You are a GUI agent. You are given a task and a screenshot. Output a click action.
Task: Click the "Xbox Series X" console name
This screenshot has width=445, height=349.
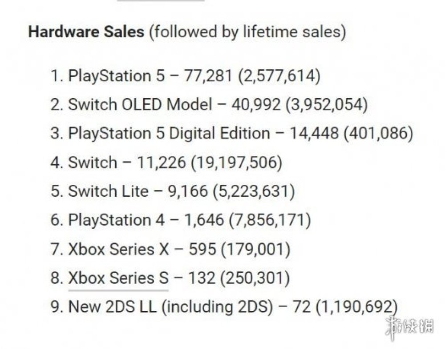[x=118, y=249]
